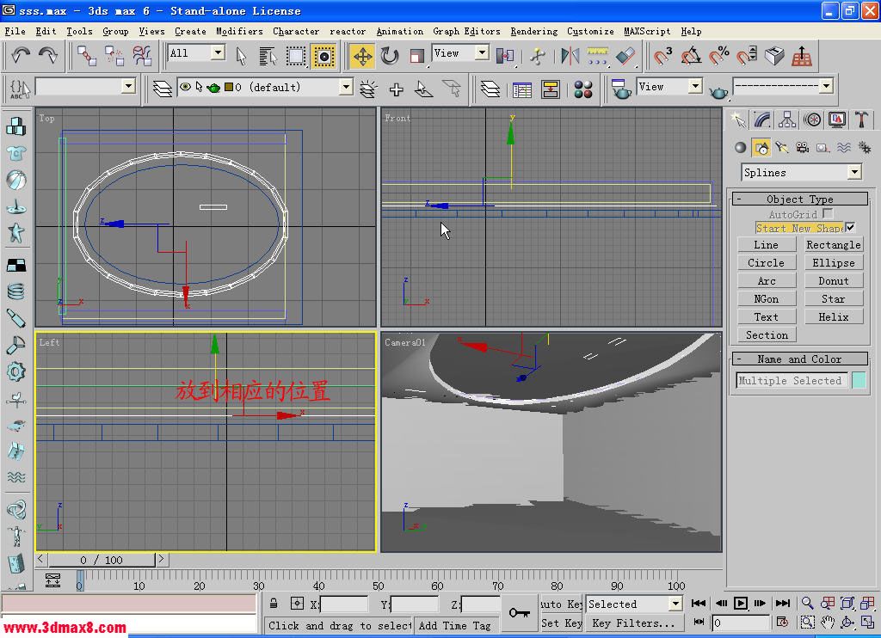The image size is (881, 638).
Task: Switch to the Motion panel tab
Action: point(812,119)
